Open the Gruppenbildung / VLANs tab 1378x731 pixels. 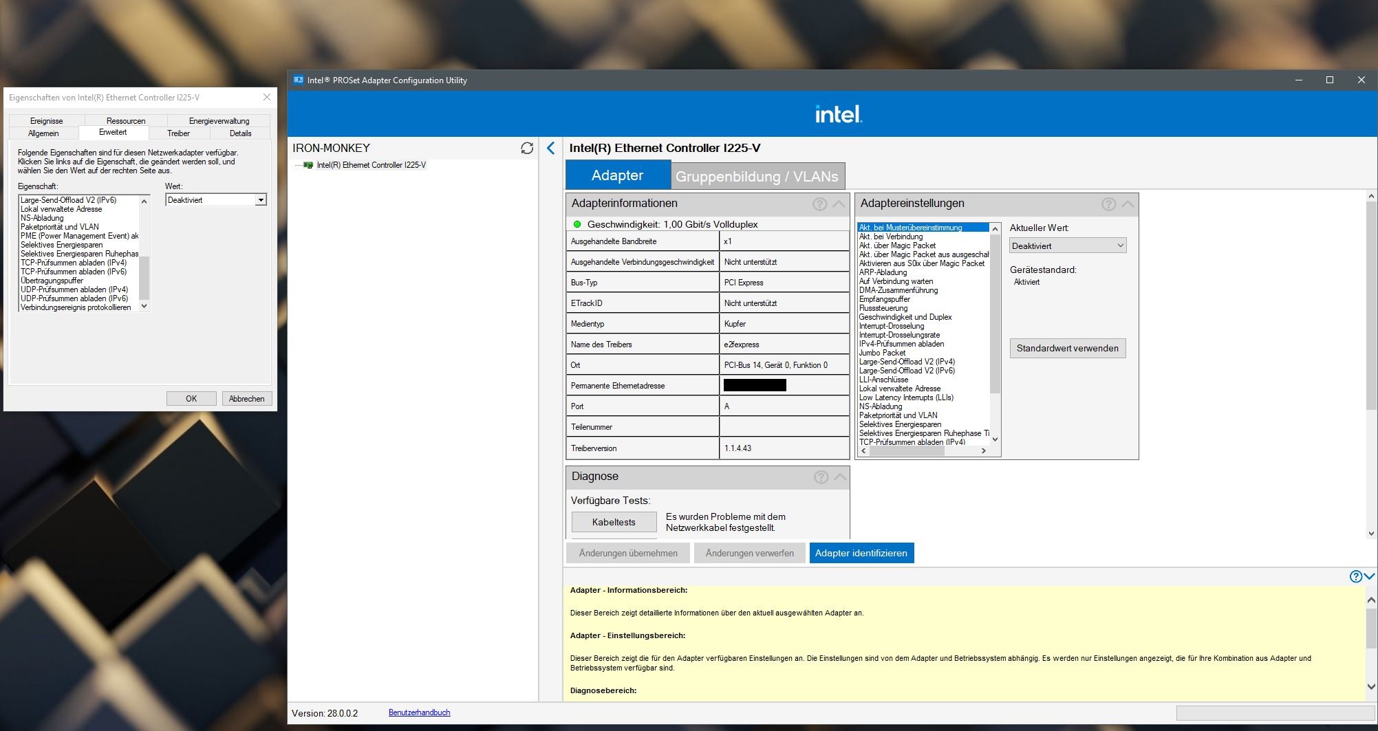point(757,177)
